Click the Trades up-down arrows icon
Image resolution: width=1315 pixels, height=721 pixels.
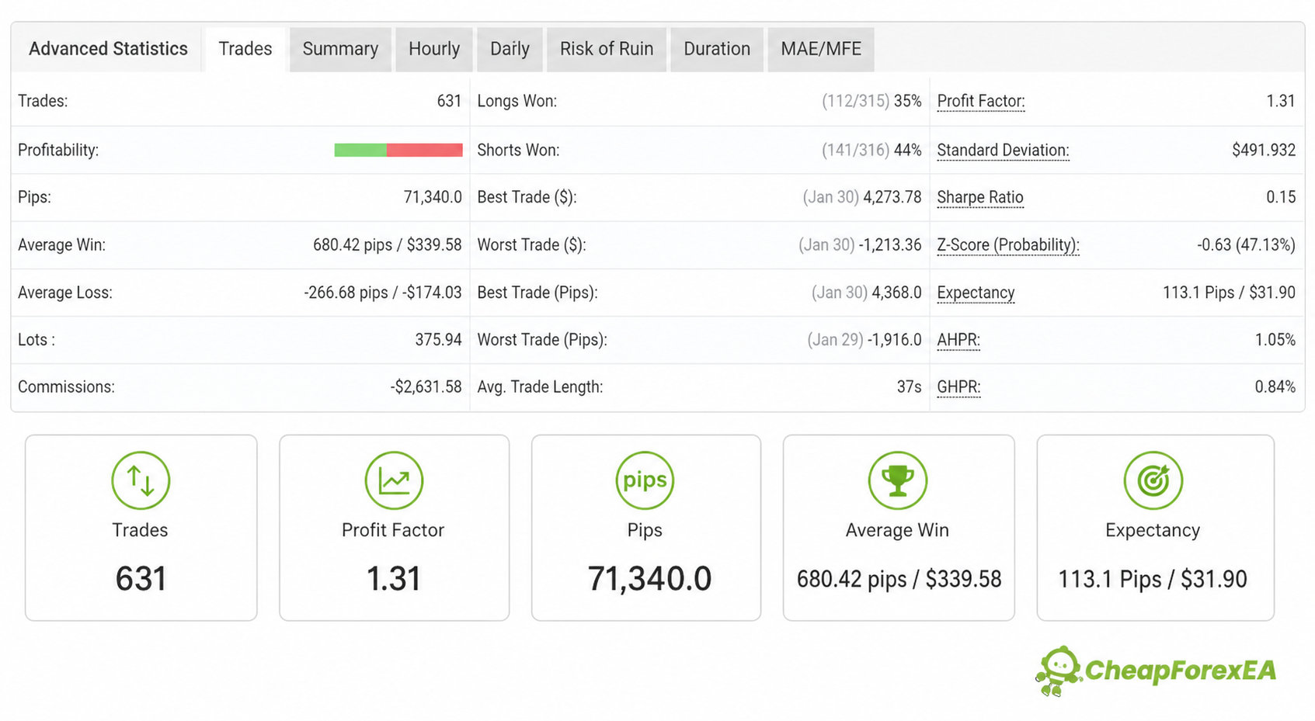click(x=141, y=480)
